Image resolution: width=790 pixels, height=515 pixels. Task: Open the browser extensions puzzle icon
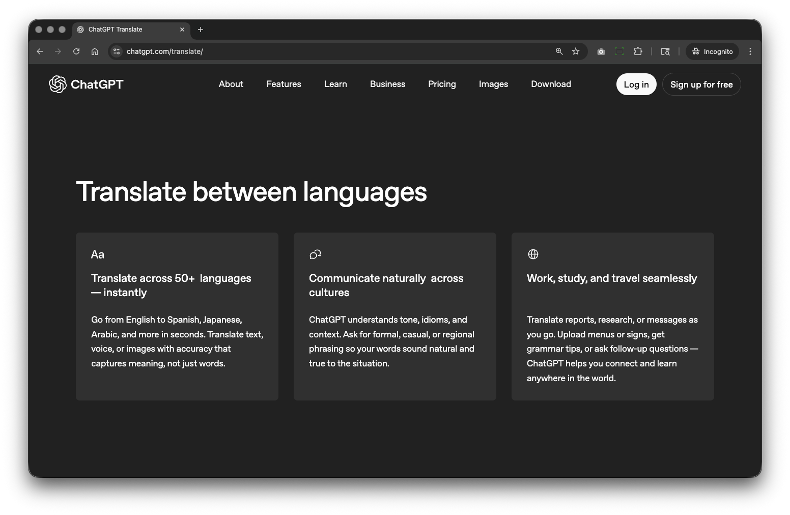(x=638, y=51)
